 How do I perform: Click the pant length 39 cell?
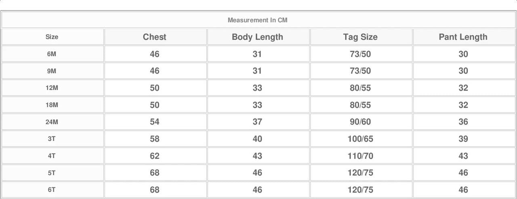463,139
